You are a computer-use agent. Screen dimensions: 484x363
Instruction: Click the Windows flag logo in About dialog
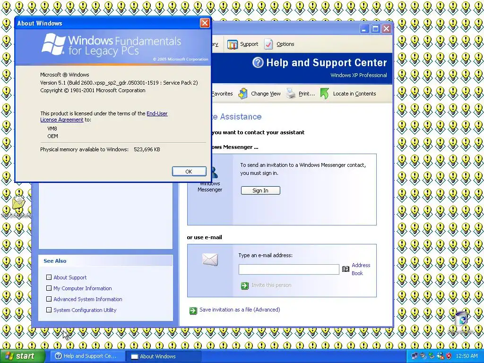(53, 44)
